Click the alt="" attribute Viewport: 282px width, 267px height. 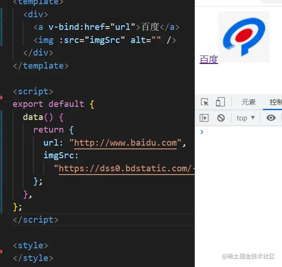(x=146, y=40)
